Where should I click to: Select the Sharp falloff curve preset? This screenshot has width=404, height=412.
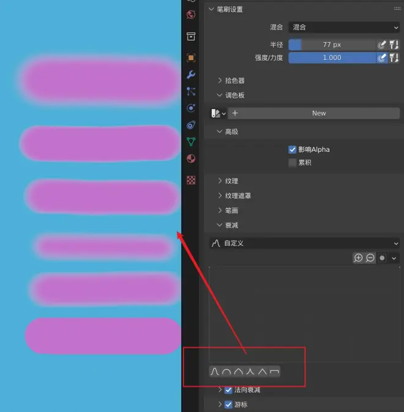point(250,372)
